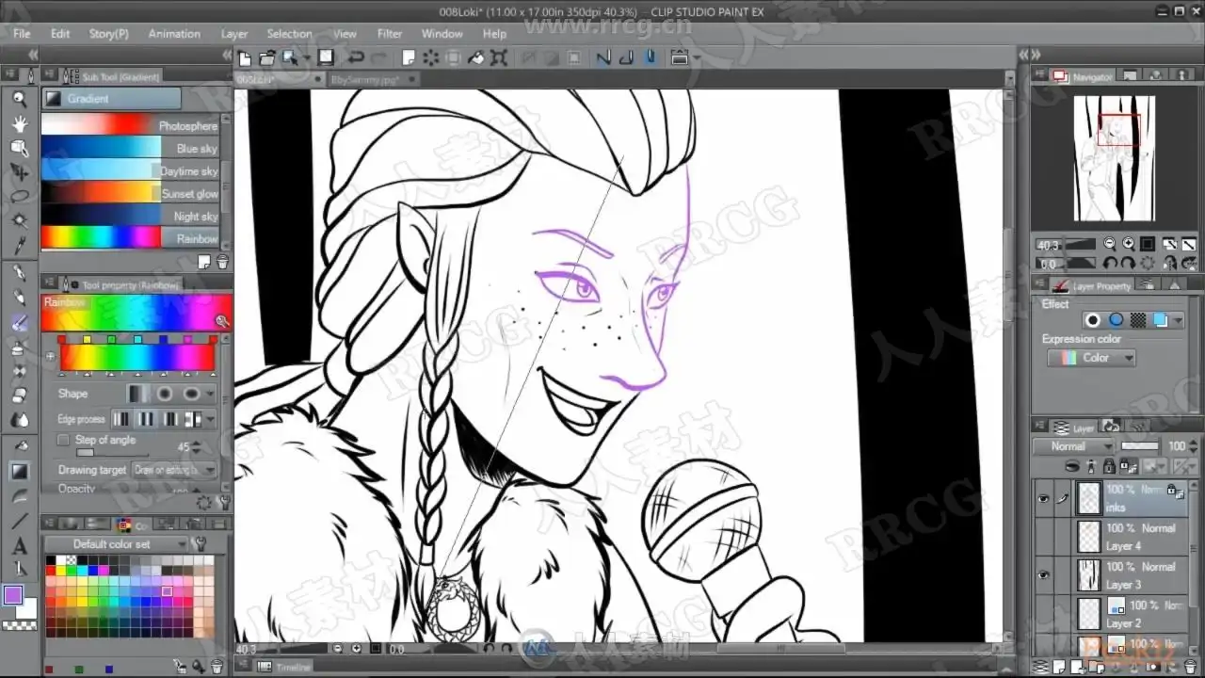Viewport: 1205px width, 678px height.
Task: Show Layer 2 via its eye box
Action: pos(1043,614)
